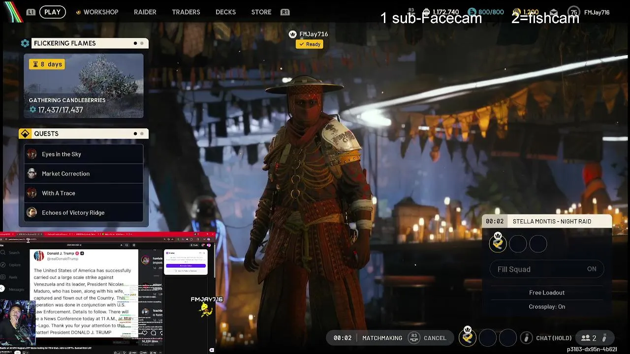The height and width of the screenshot is (354, 630).
Task: Click the microphone icon beside CHAT (HOLD)
Action: point(526,338)
